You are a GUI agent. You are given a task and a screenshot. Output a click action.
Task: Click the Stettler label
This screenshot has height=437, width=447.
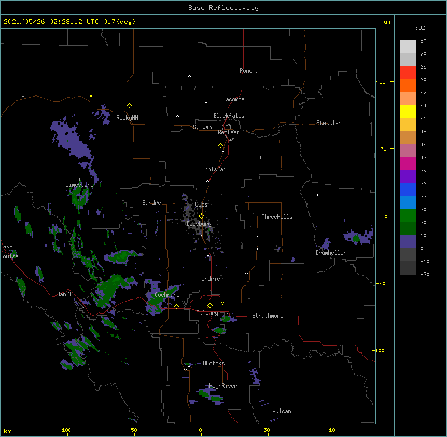[329, 123]
